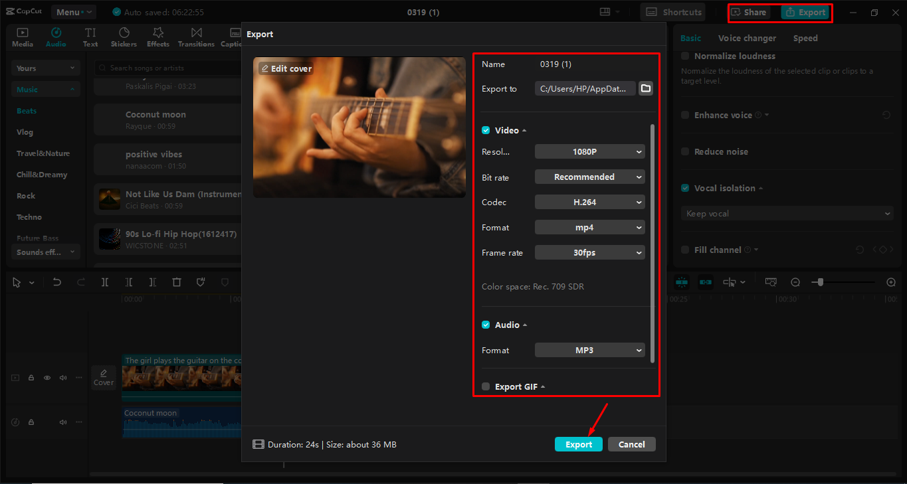Open the Bit rate dropdown showing Recommended
Image resolution: width=907 pixels, height=484 pixels.
590,177
